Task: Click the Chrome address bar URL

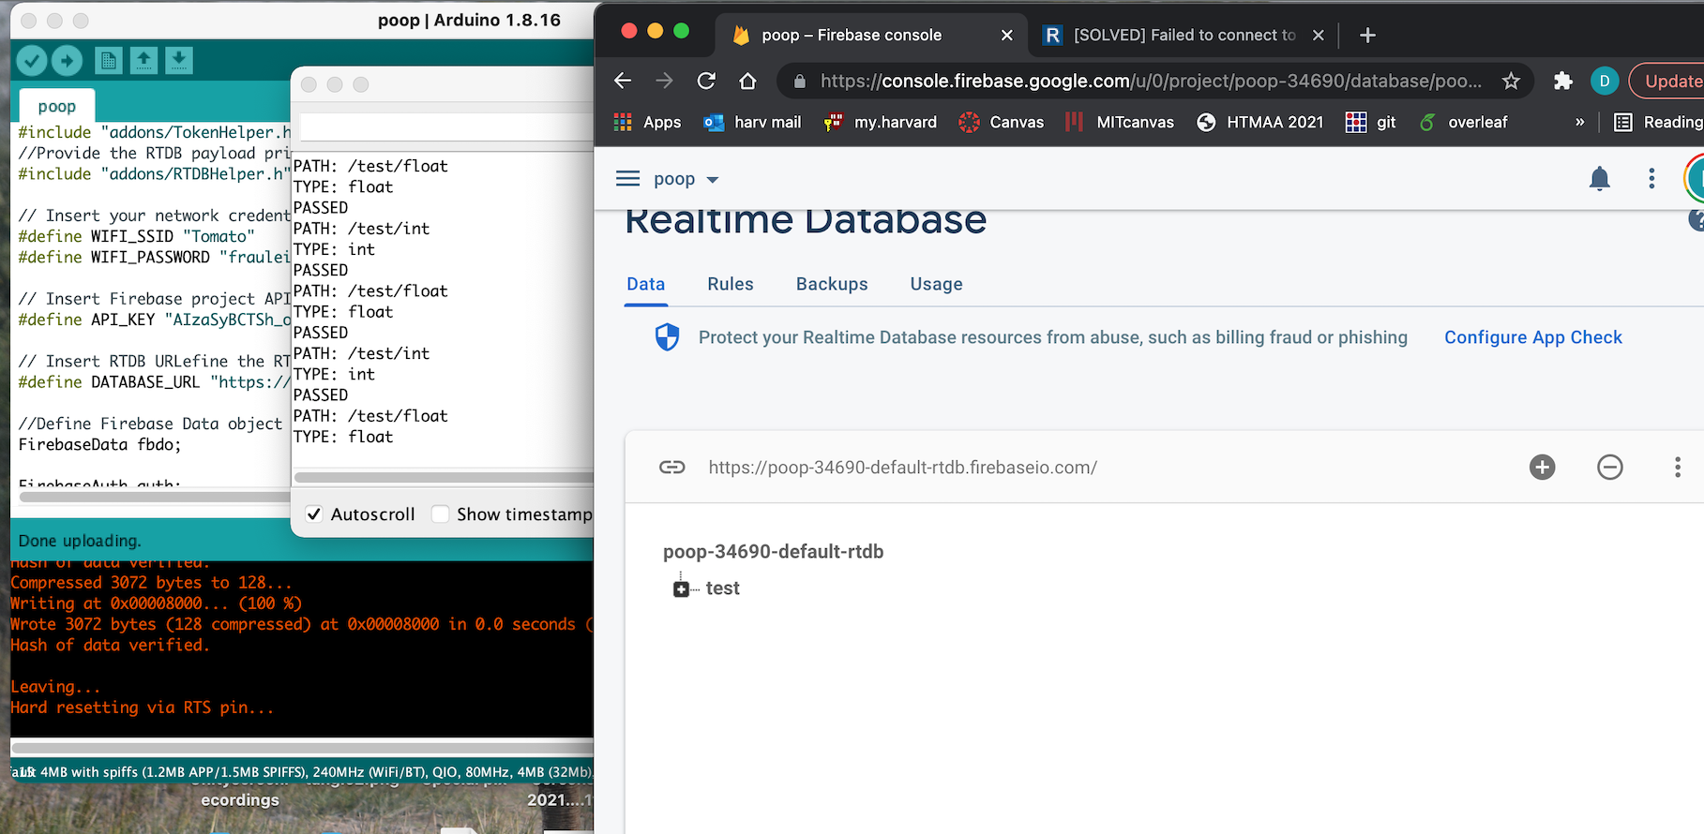Action: (x=1151, y=81)
